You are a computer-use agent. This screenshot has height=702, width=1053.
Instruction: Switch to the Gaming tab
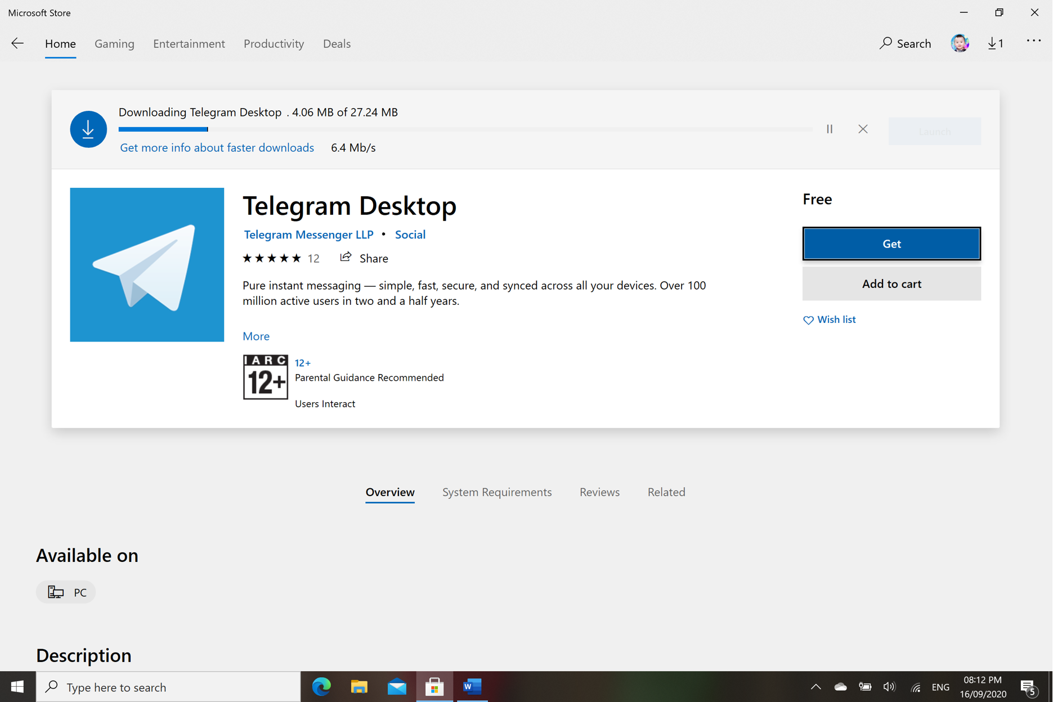(x=114, y=43)
